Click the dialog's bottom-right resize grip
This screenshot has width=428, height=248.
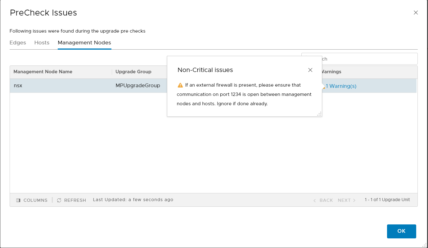coord(425,245)
